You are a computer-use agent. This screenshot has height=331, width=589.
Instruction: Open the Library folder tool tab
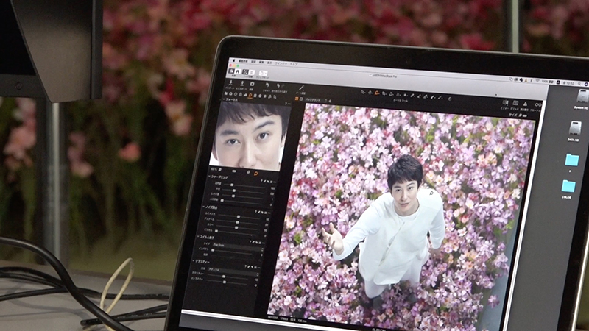226,93
